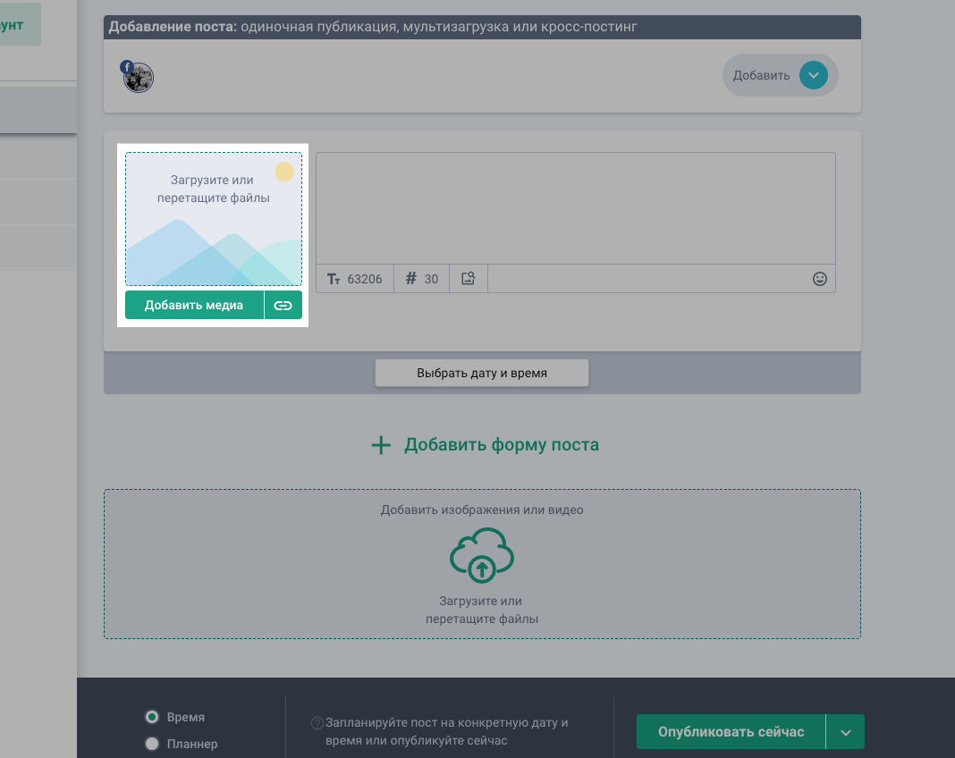
Task: Click Выбрать дату и время button
Action: (481, 373)
